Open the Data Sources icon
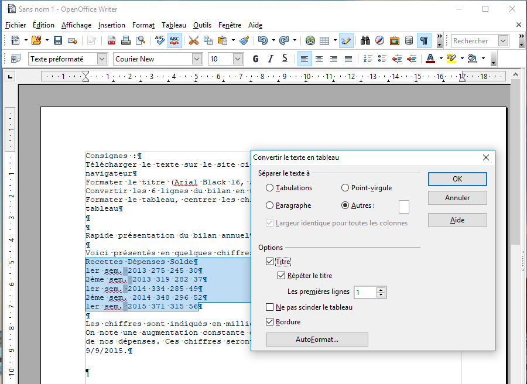Screen dimensions: 527x384 click(x=409, y=40)
